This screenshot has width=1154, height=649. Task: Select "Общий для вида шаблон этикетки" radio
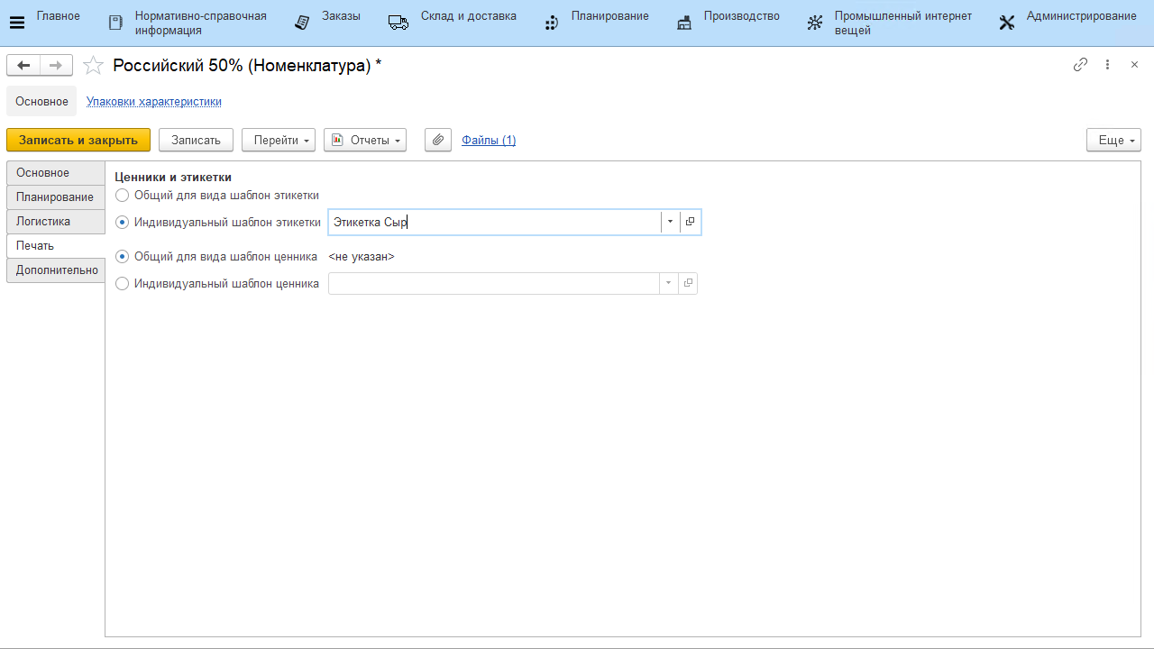(123, 195)
